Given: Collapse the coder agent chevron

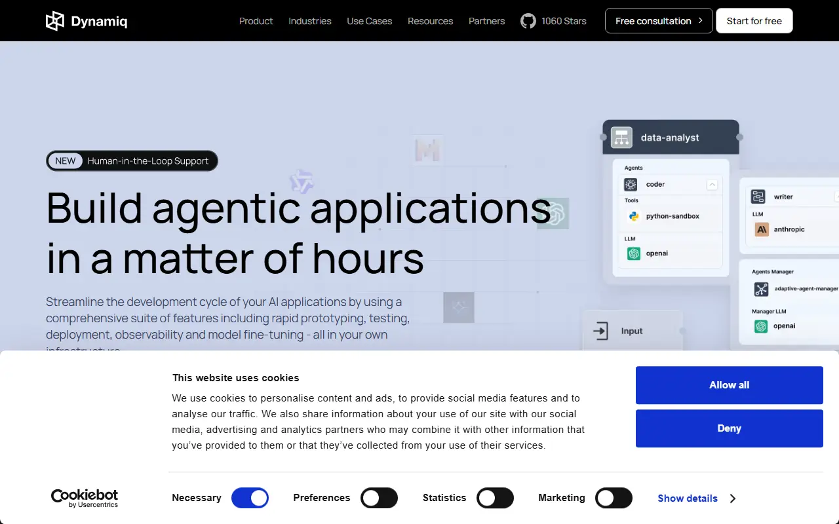Looking at the screenshot, I should 712,185.
